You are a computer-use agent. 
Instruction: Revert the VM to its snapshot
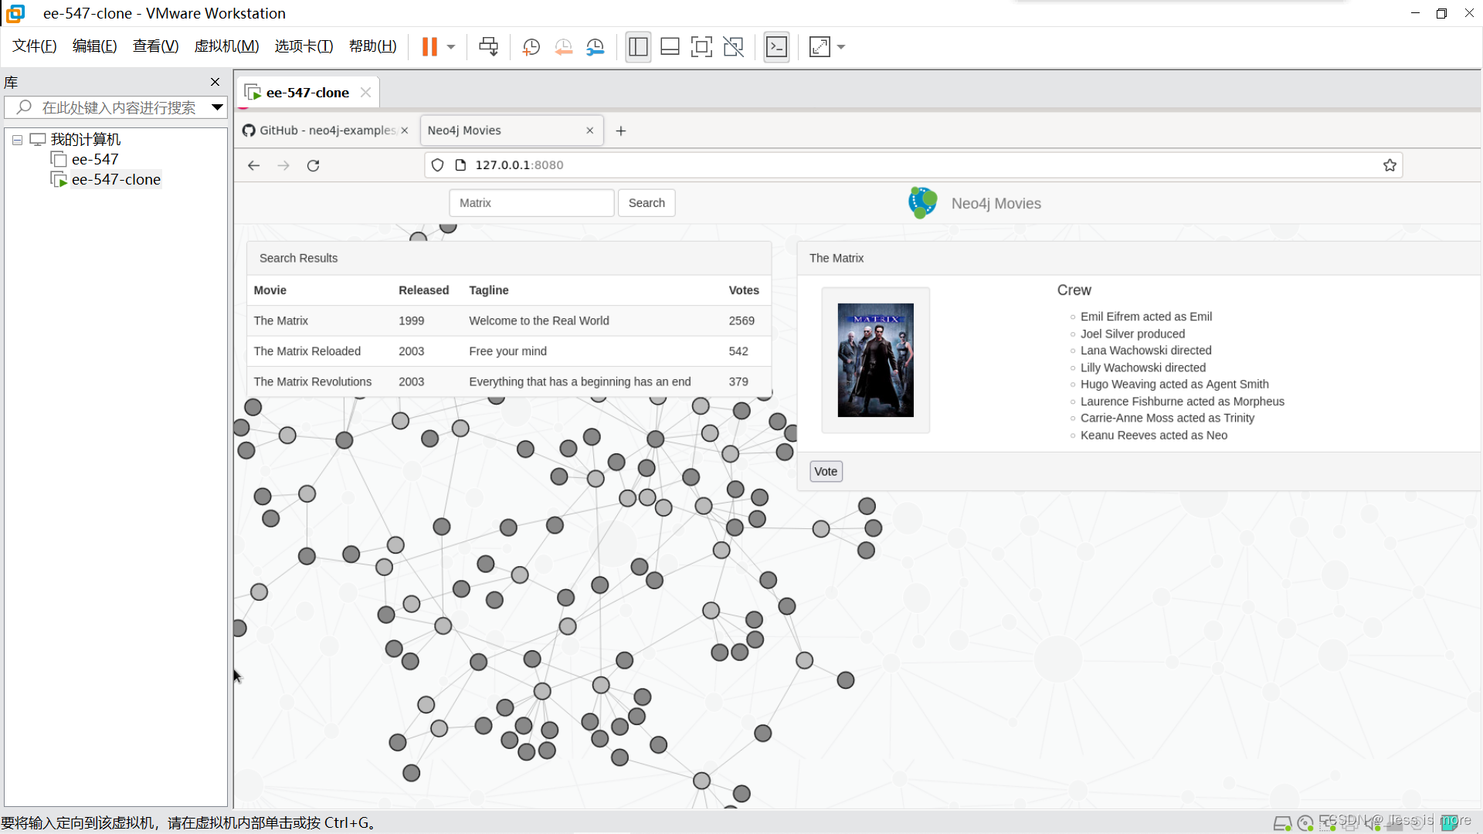click(x=563, y=46)
